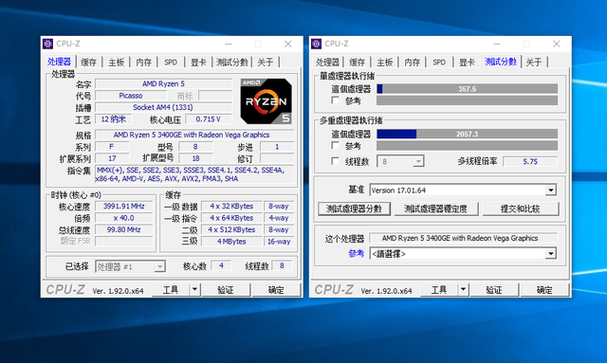Click 验证 button in right window
The image size is (607, 363).
coord(494,289)
